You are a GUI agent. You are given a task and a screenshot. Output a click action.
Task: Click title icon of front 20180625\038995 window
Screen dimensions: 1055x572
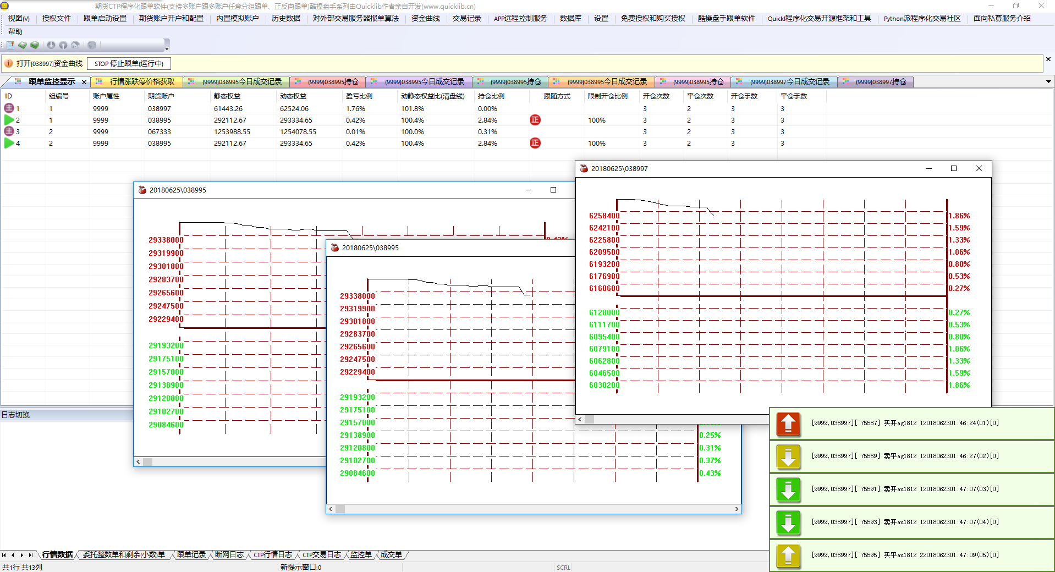(x=335, y=248)
